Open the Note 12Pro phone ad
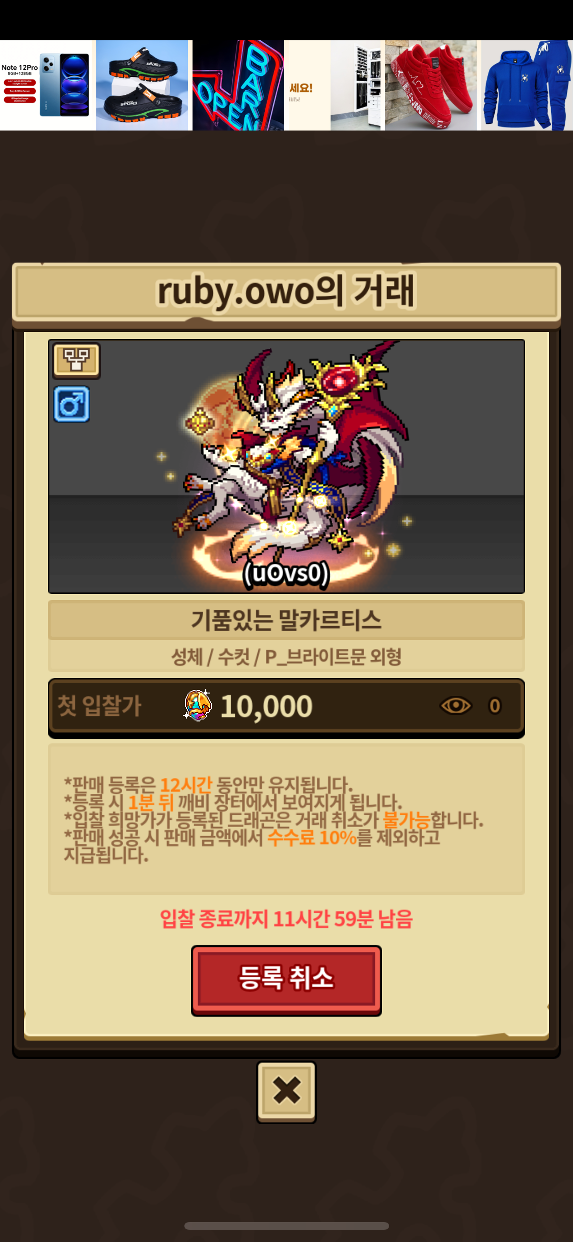Screen dimensions: 573x1242 pos(46,85)
